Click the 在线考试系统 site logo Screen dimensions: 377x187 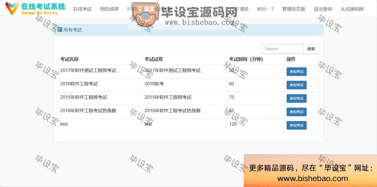point(35,9)
